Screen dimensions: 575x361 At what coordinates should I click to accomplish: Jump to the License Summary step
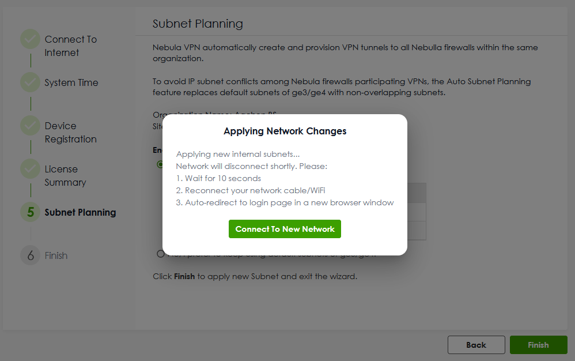coord(65,176)
